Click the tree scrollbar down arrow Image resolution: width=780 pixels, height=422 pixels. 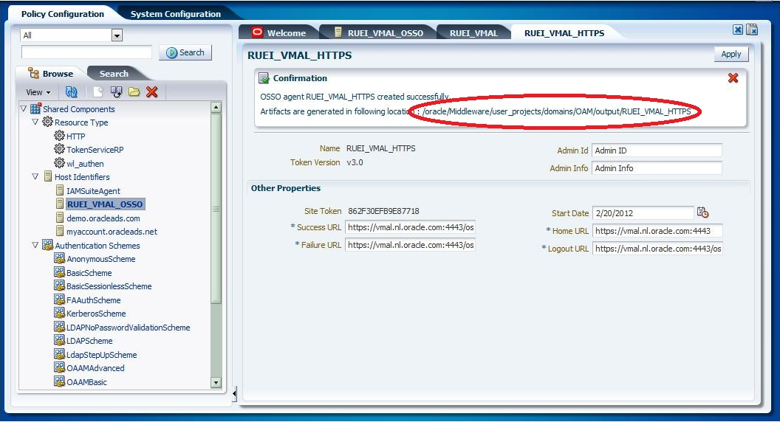[216, 383]
